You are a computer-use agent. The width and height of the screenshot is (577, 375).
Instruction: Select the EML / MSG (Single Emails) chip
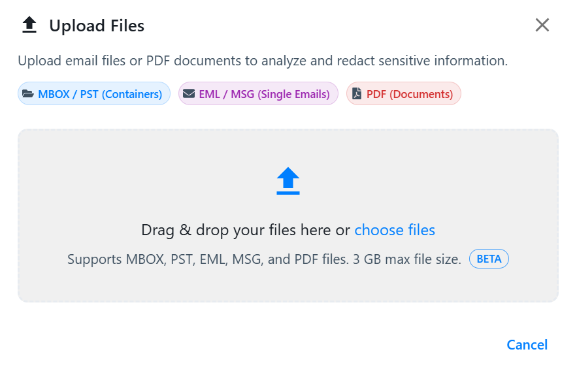click(x=258, y=94)
